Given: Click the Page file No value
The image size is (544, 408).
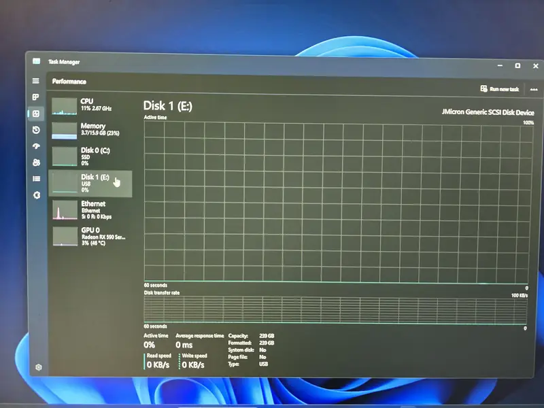Looking at the screenshot, I should pyautogui.click(x=262, y=356).
